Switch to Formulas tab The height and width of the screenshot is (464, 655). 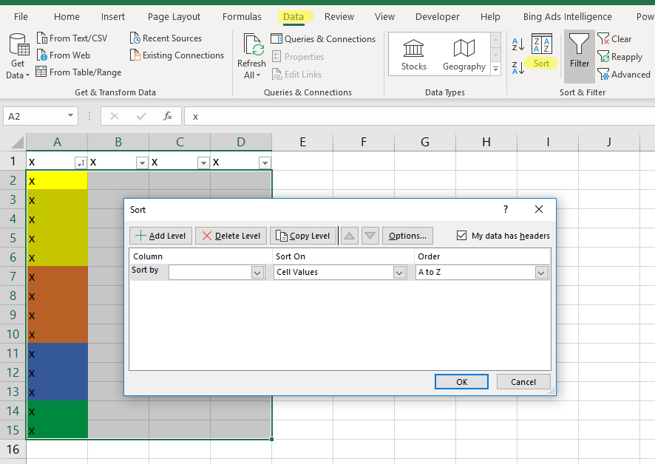click(242, 17)
